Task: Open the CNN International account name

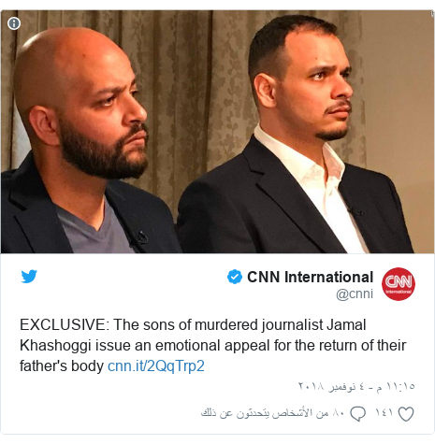Action: pos(310,277)
